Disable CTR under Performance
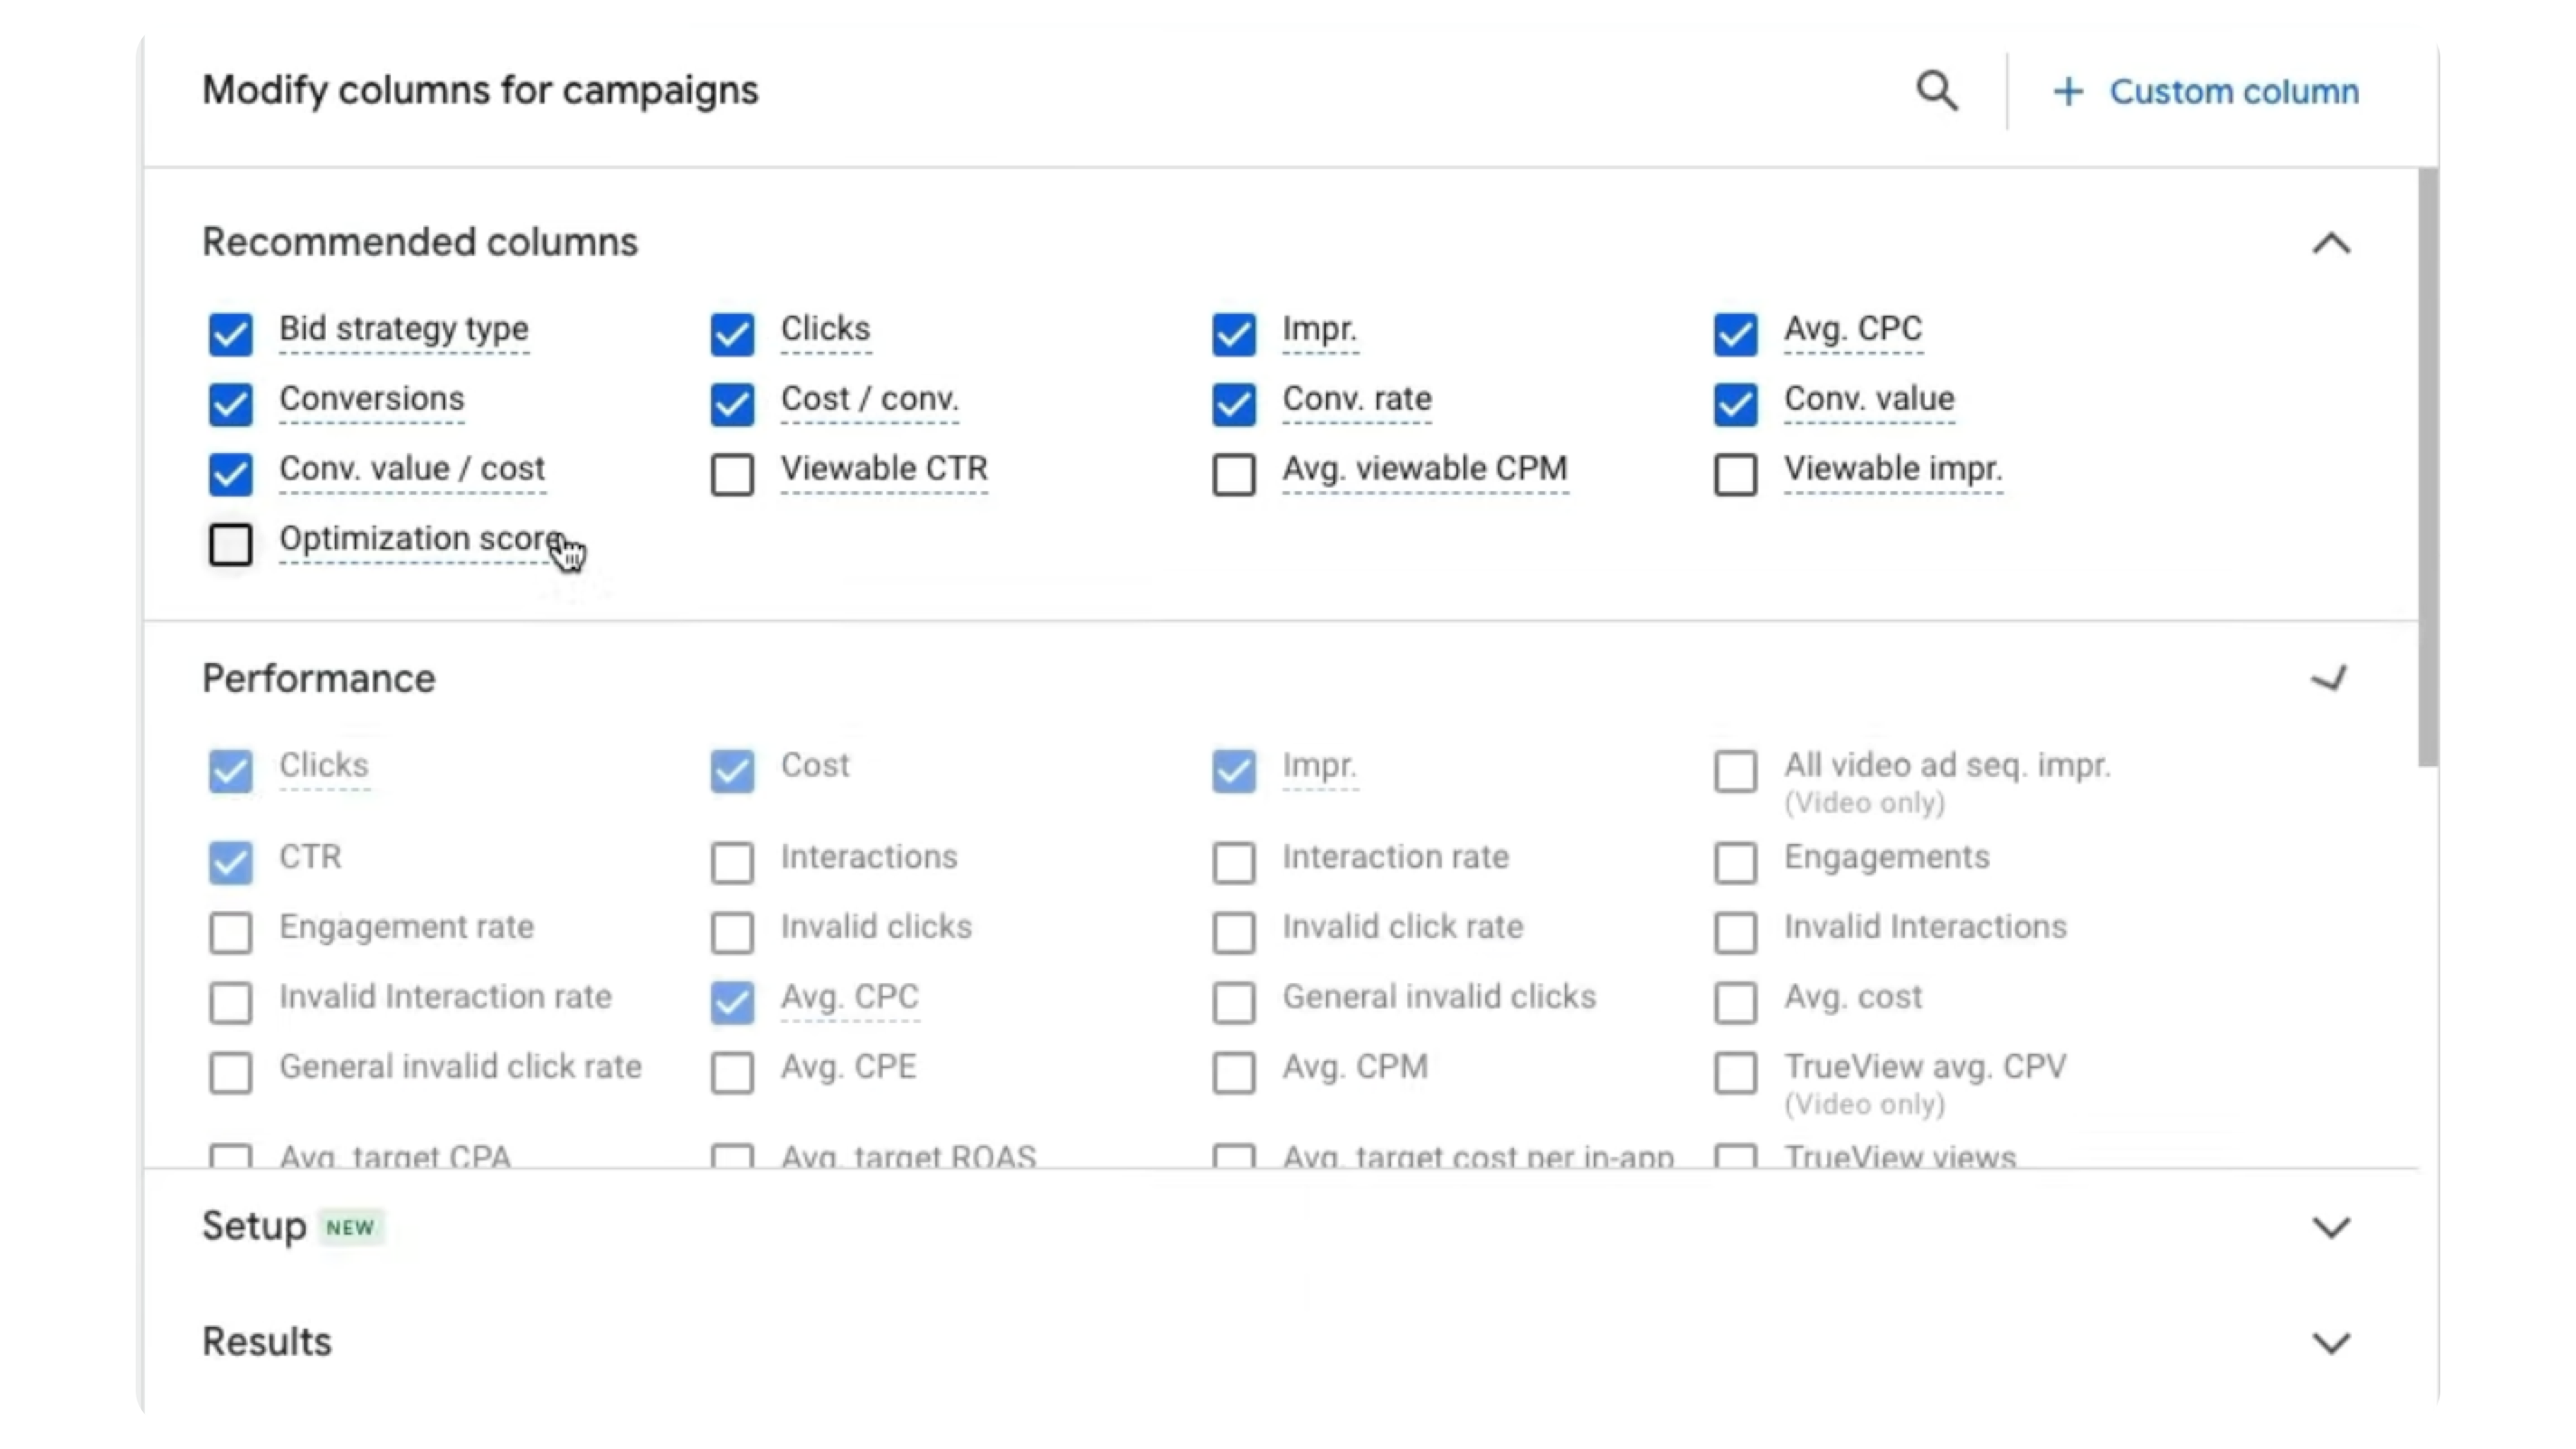The image size is (2576, 1449). tap(231, 862)
